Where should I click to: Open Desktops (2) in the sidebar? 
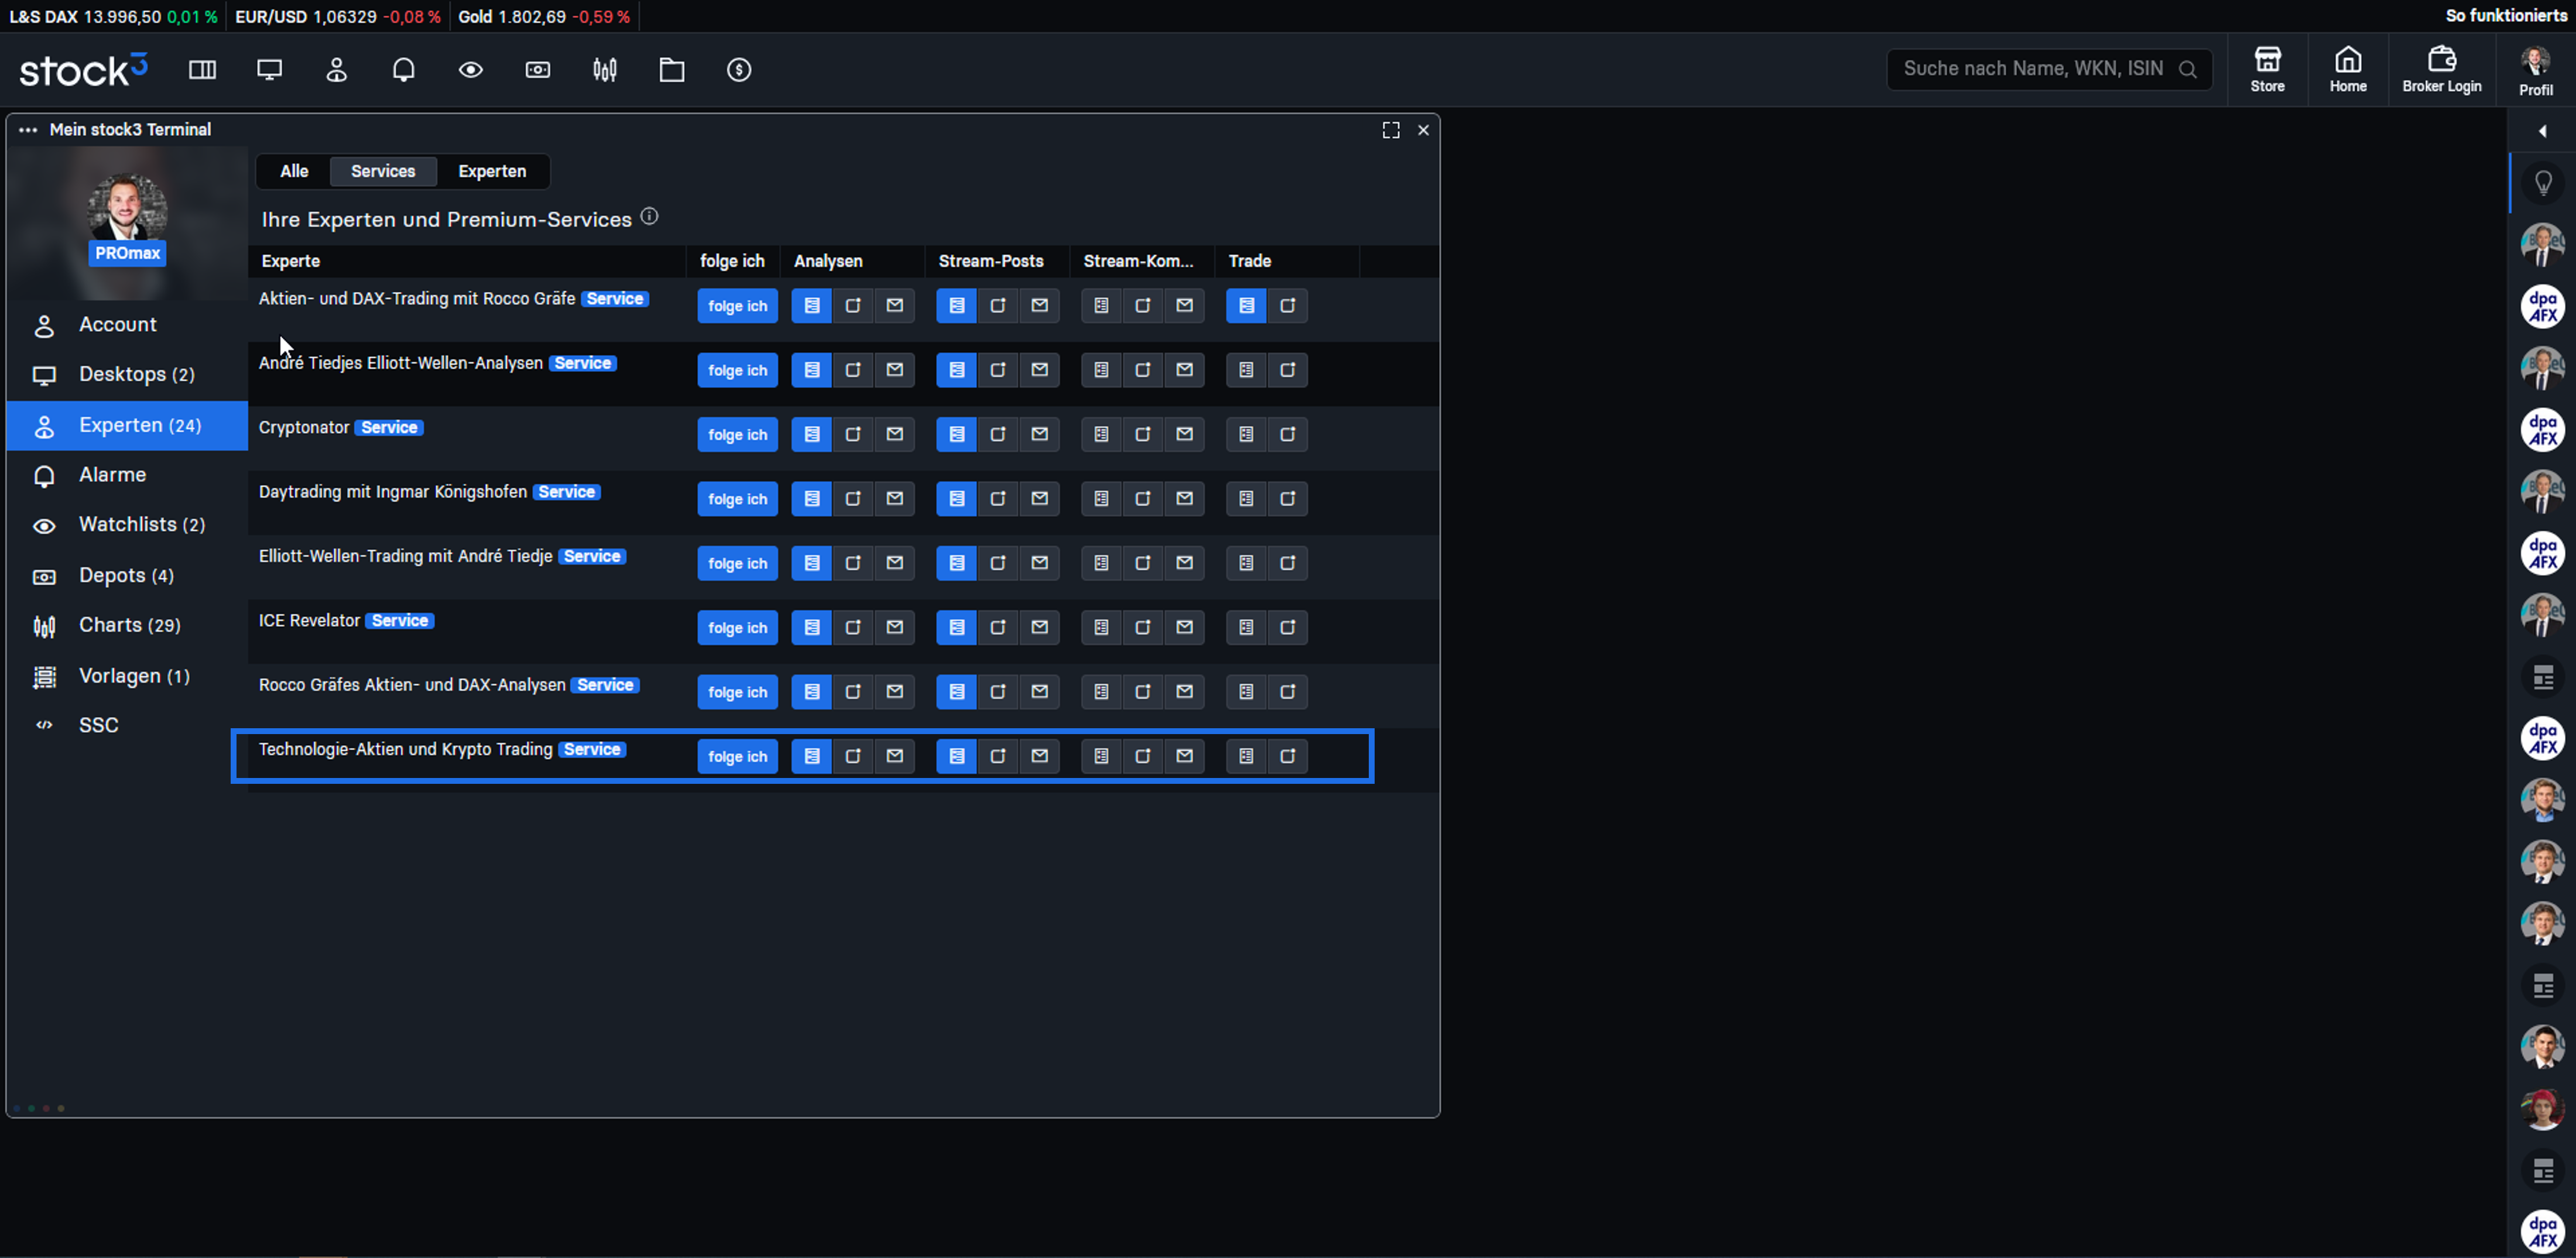127,375
